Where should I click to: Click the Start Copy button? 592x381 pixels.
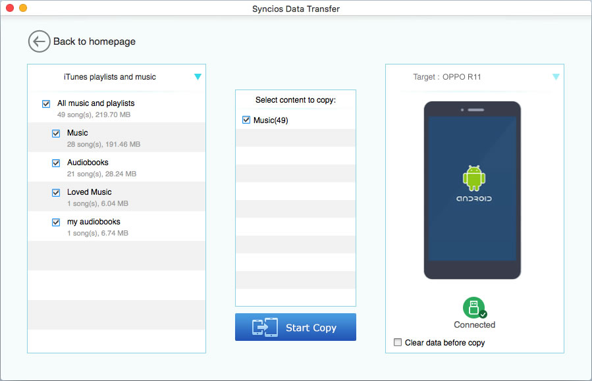[x=296, y=327]
